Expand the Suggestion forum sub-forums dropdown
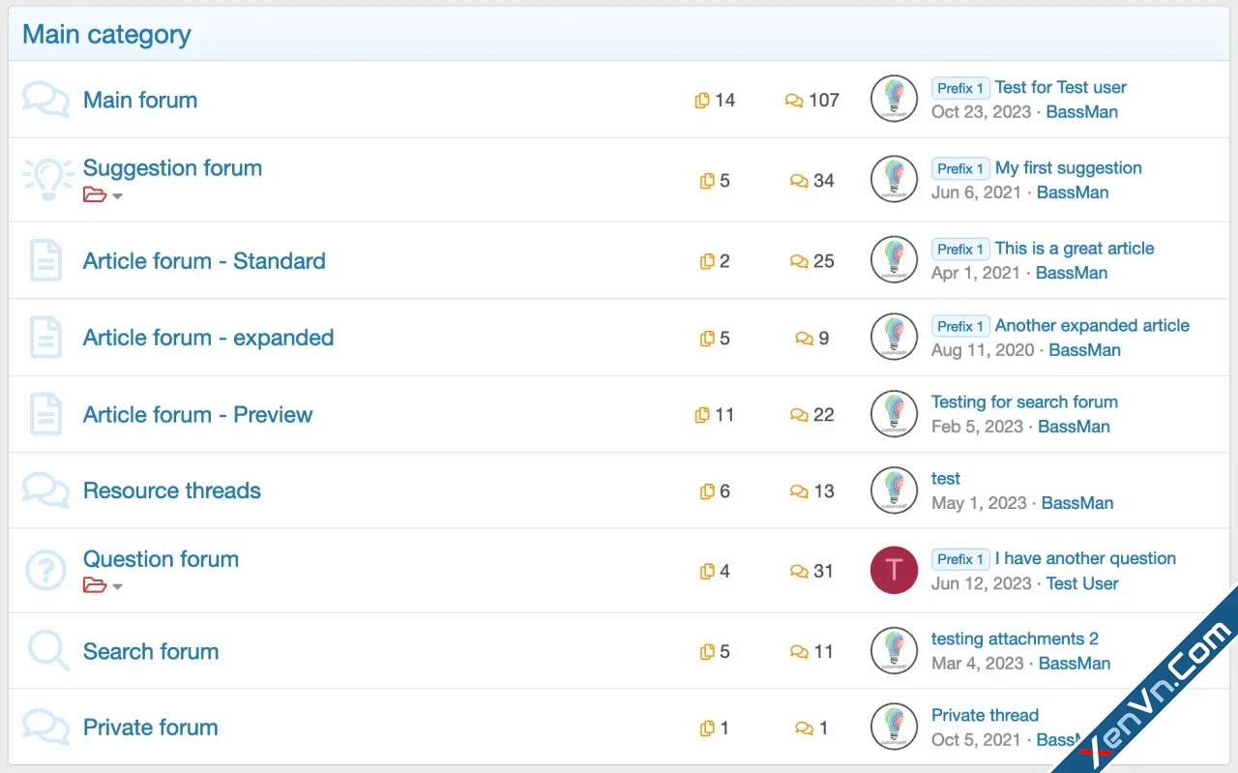1238x773 pixels. (x=103, y=195)
